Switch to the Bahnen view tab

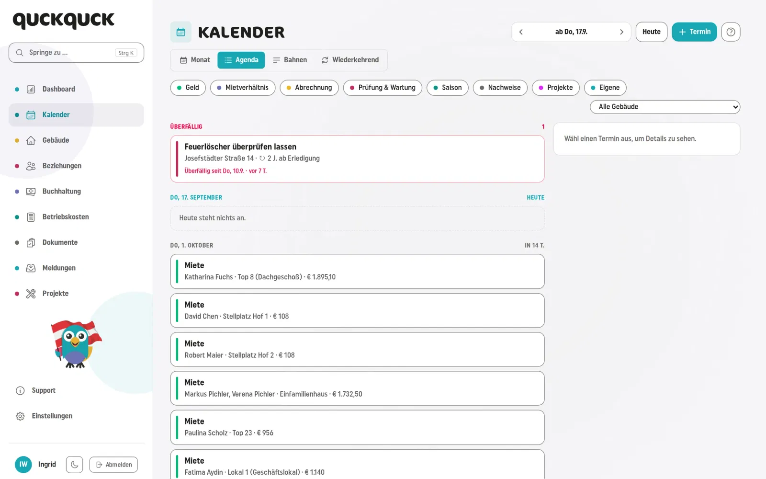[x=290, y=60]
